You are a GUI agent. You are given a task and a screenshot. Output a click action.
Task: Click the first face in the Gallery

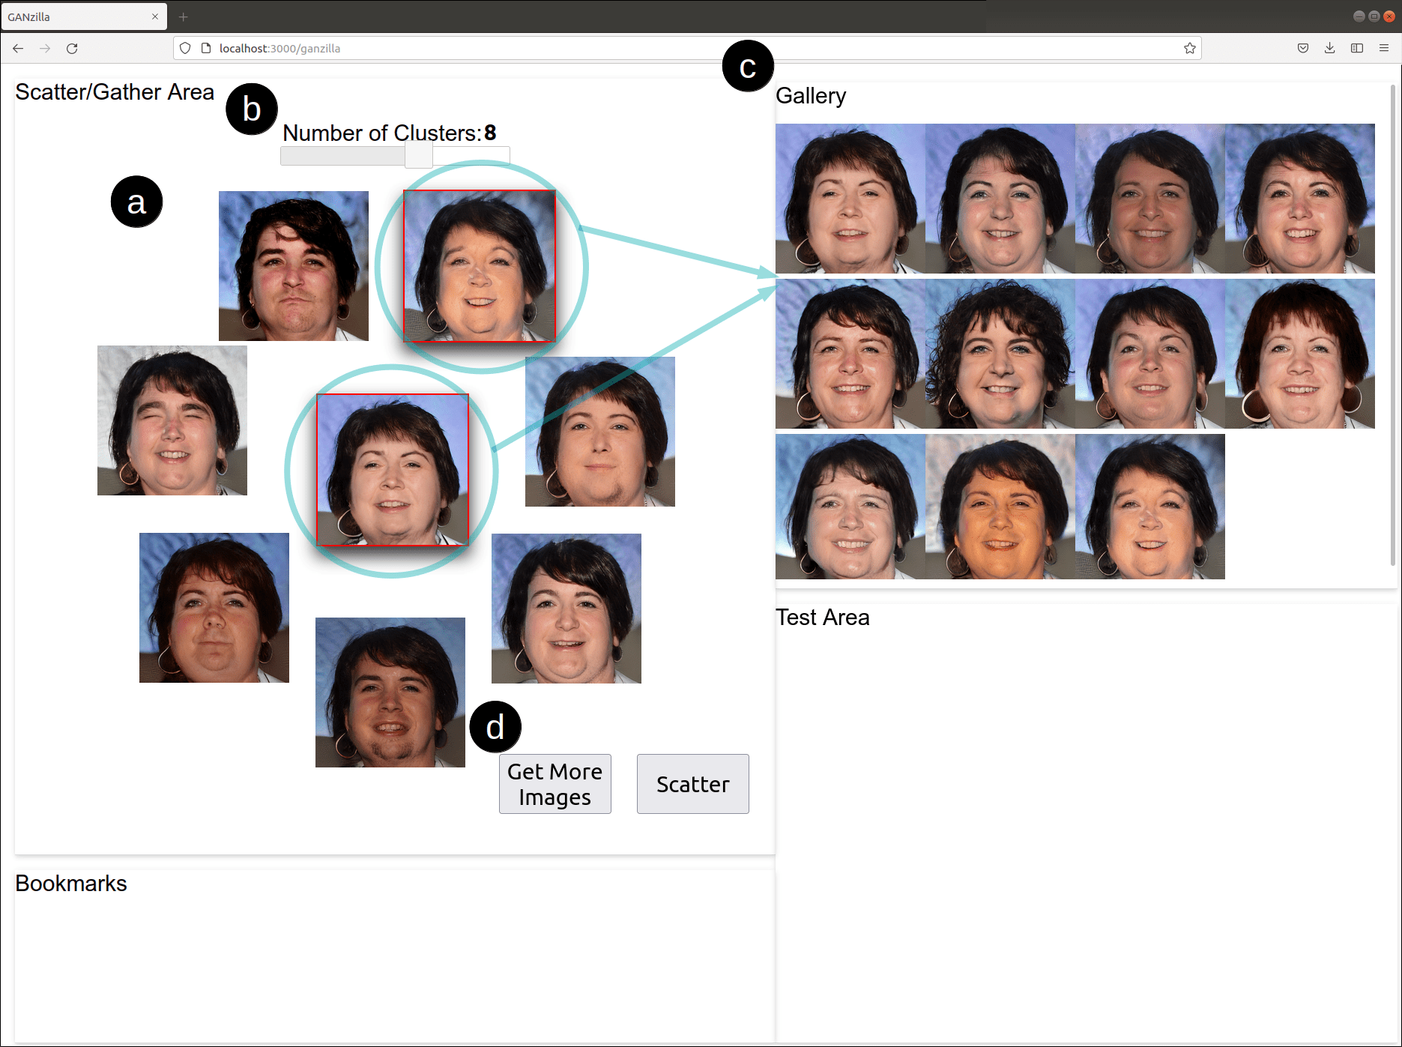coord(850,199)
